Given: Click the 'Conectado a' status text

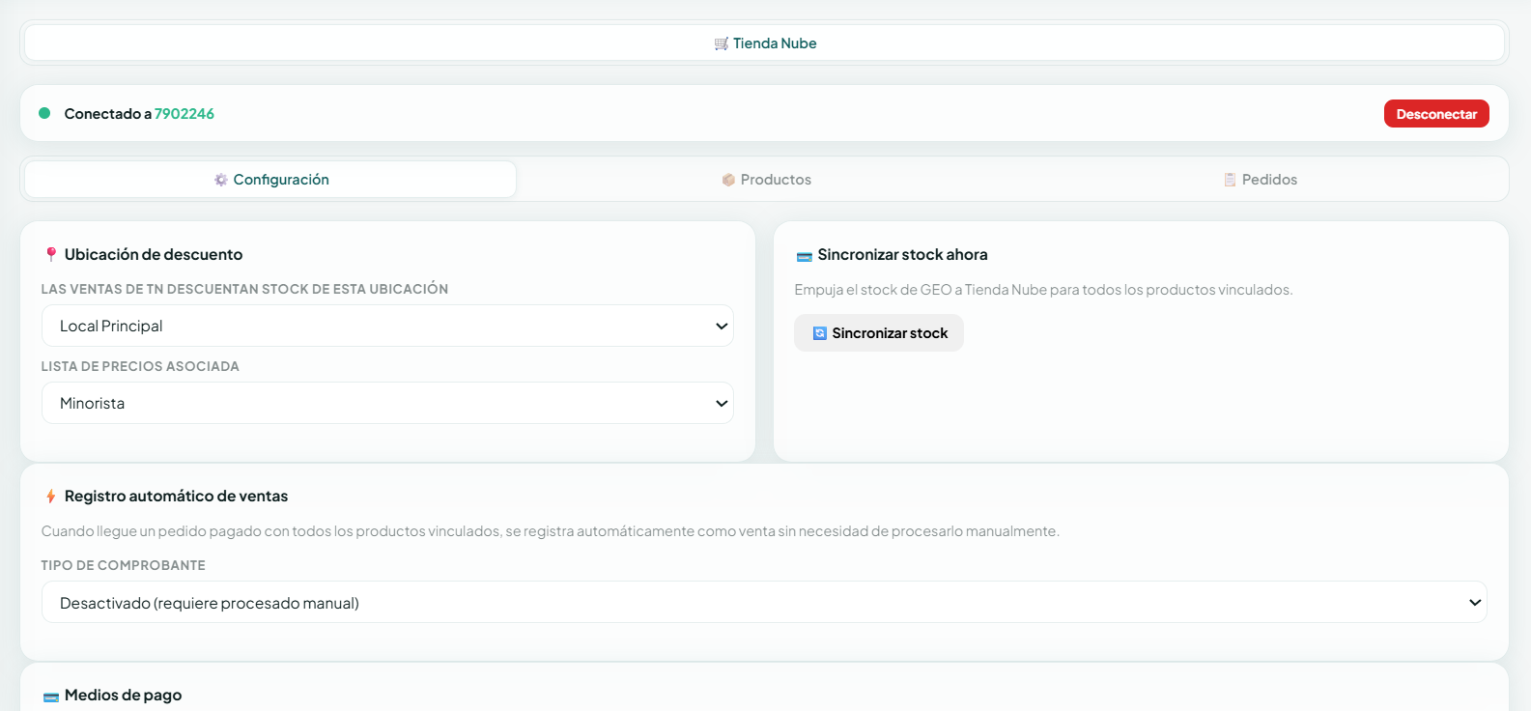Looking at the screenshot, I should [x=108, y=114].
